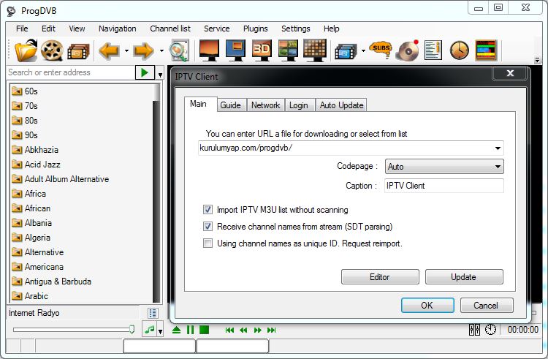Click the timer clock icon near time

[x=490, y=330]
